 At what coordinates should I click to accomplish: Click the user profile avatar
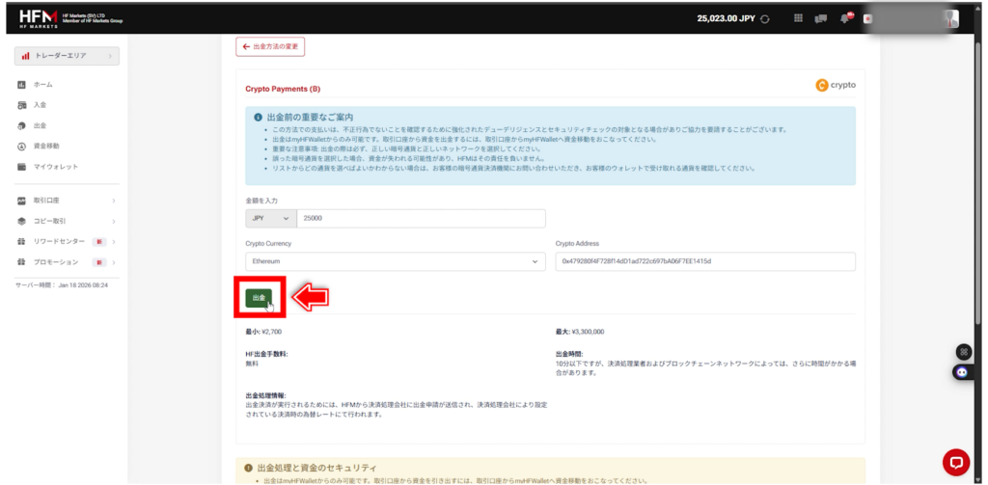point(950,18)
